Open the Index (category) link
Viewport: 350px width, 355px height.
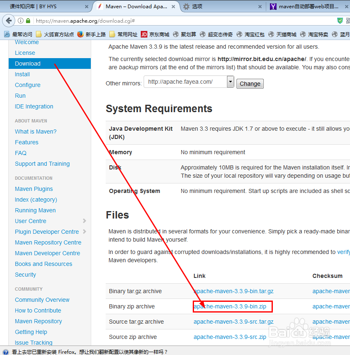point(36,200)
